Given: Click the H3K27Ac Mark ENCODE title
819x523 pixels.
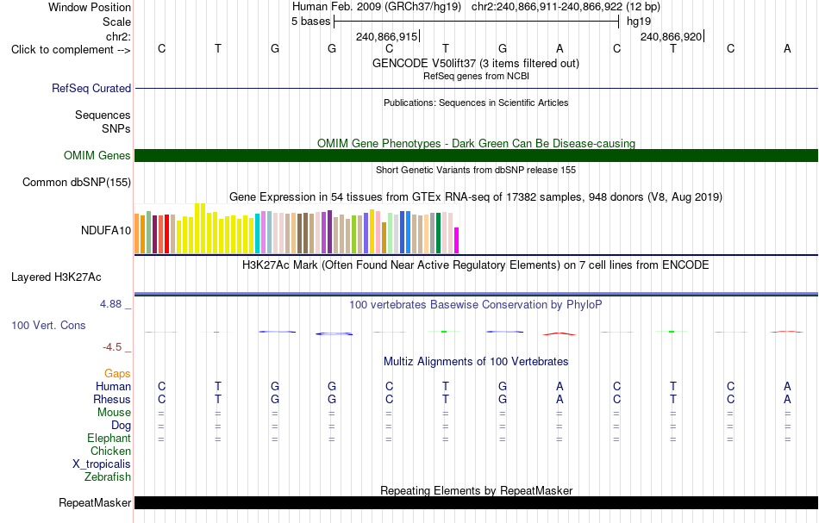Looking at the screenshot, I should [x=476, y=265].
